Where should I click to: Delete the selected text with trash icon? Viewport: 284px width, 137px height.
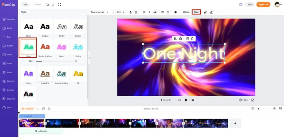[192, 39]
